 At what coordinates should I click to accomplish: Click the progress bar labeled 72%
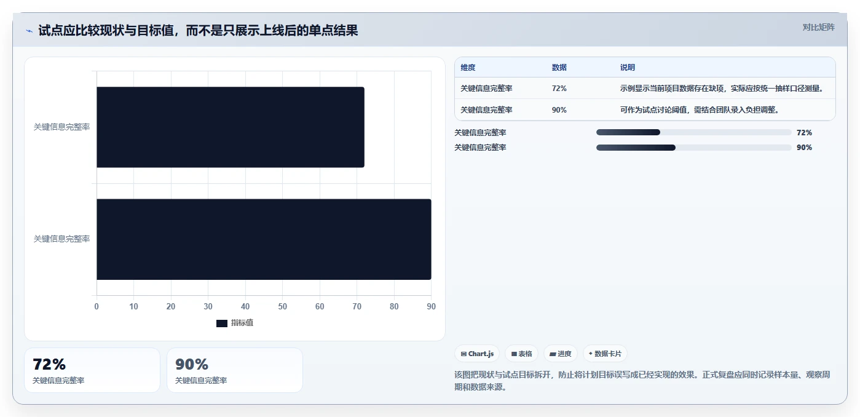(x=694, y=132)
